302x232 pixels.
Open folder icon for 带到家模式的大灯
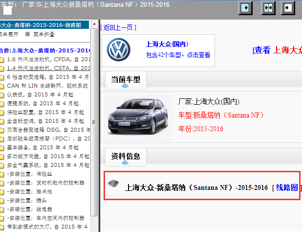[1, 227]
